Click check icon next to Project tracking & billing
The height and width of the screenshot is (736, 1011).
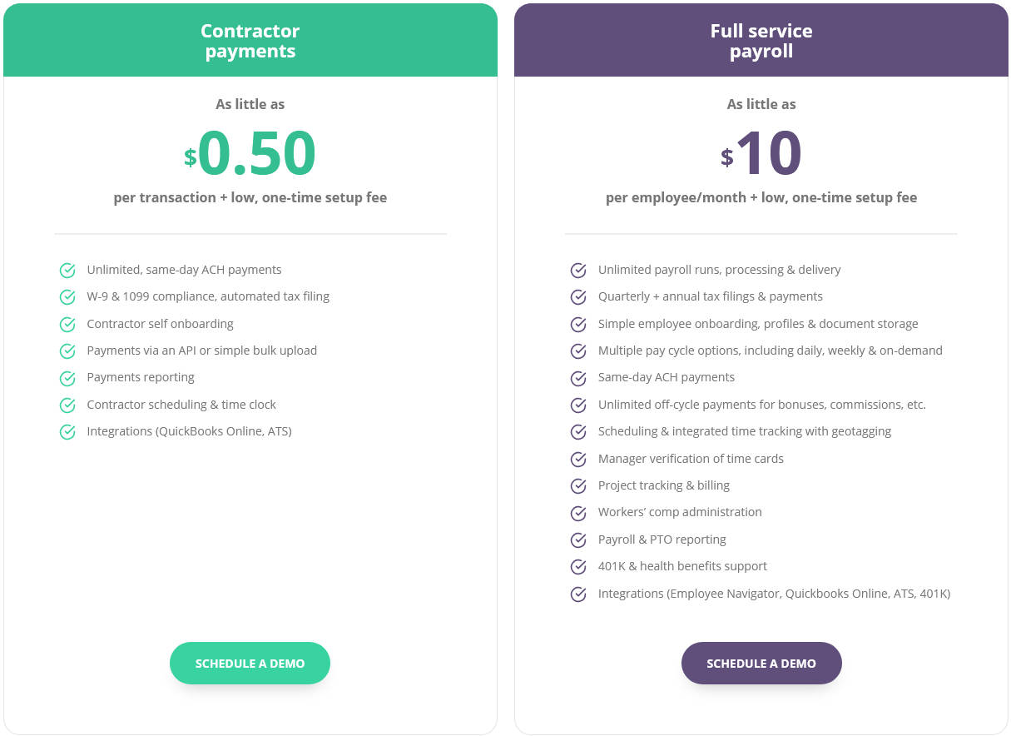coord(578,486)
